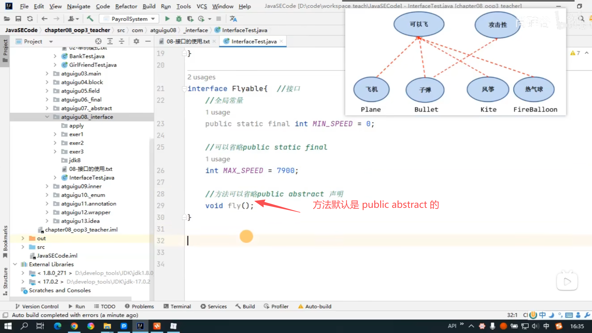
Task: Collapse the atguigu08._interface folder
Action: click(x=47, y=117)
